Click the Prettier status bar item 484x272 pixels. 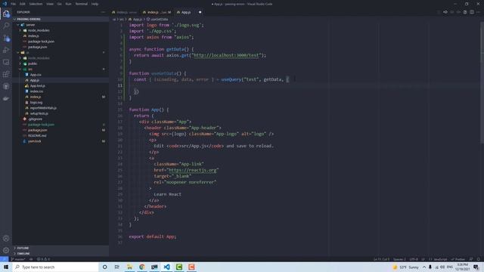(458, 259)
